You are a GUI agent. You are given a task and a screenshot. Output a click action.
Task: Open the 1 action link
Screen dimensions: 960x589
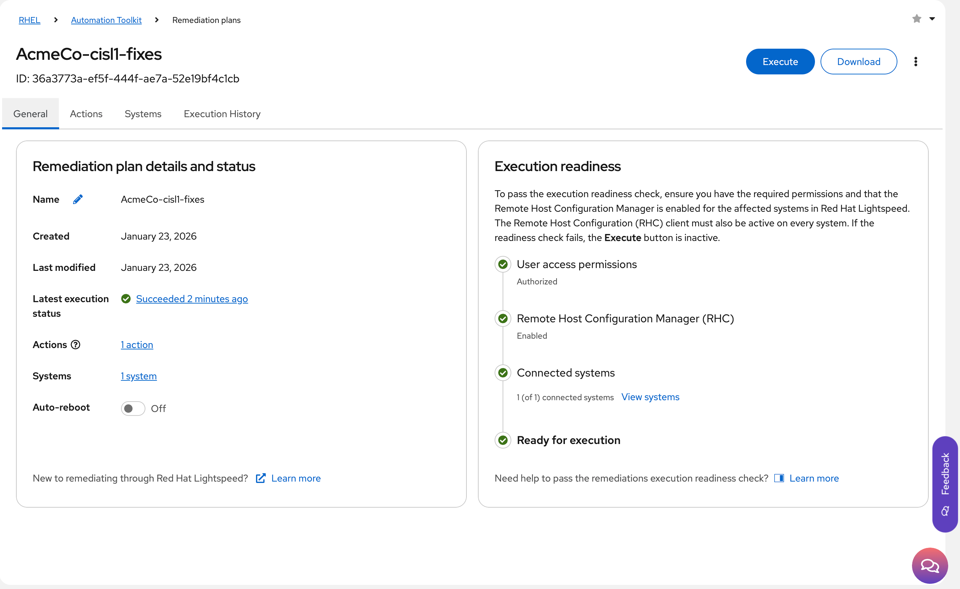tap(137, 345)
